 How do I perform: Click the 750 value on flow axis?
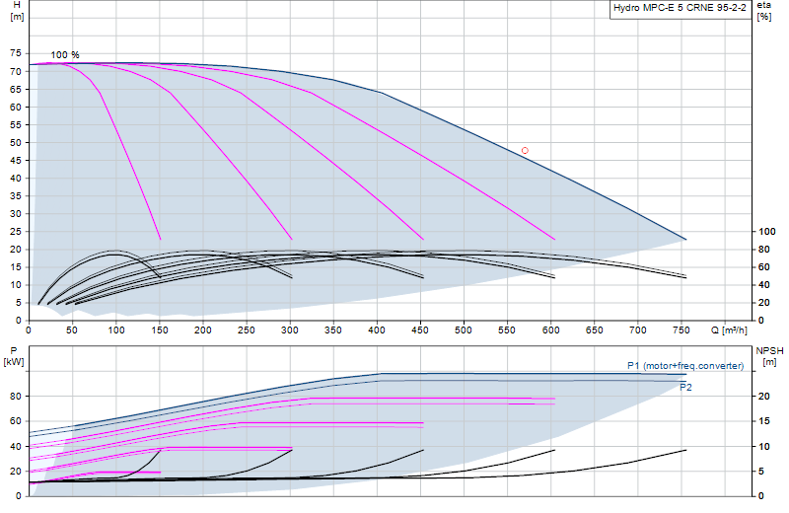(x=681, y=330)
